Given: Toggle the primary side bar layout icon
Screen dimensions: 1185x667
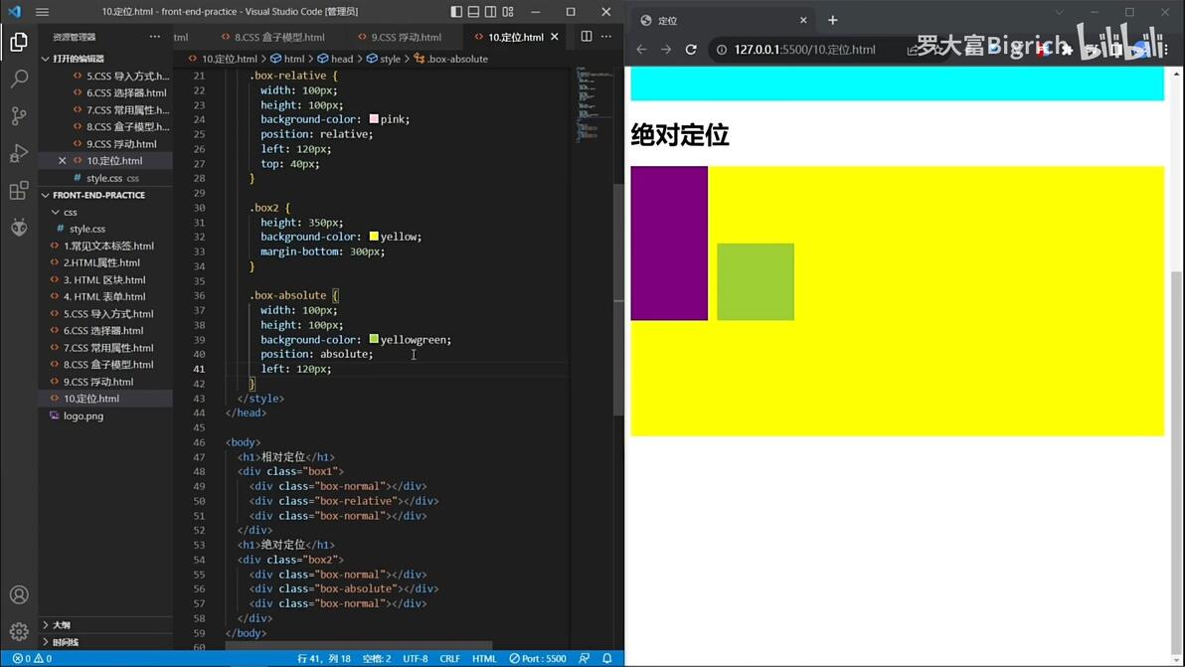Looking at the screenshot, I should [x=456, y=12].
